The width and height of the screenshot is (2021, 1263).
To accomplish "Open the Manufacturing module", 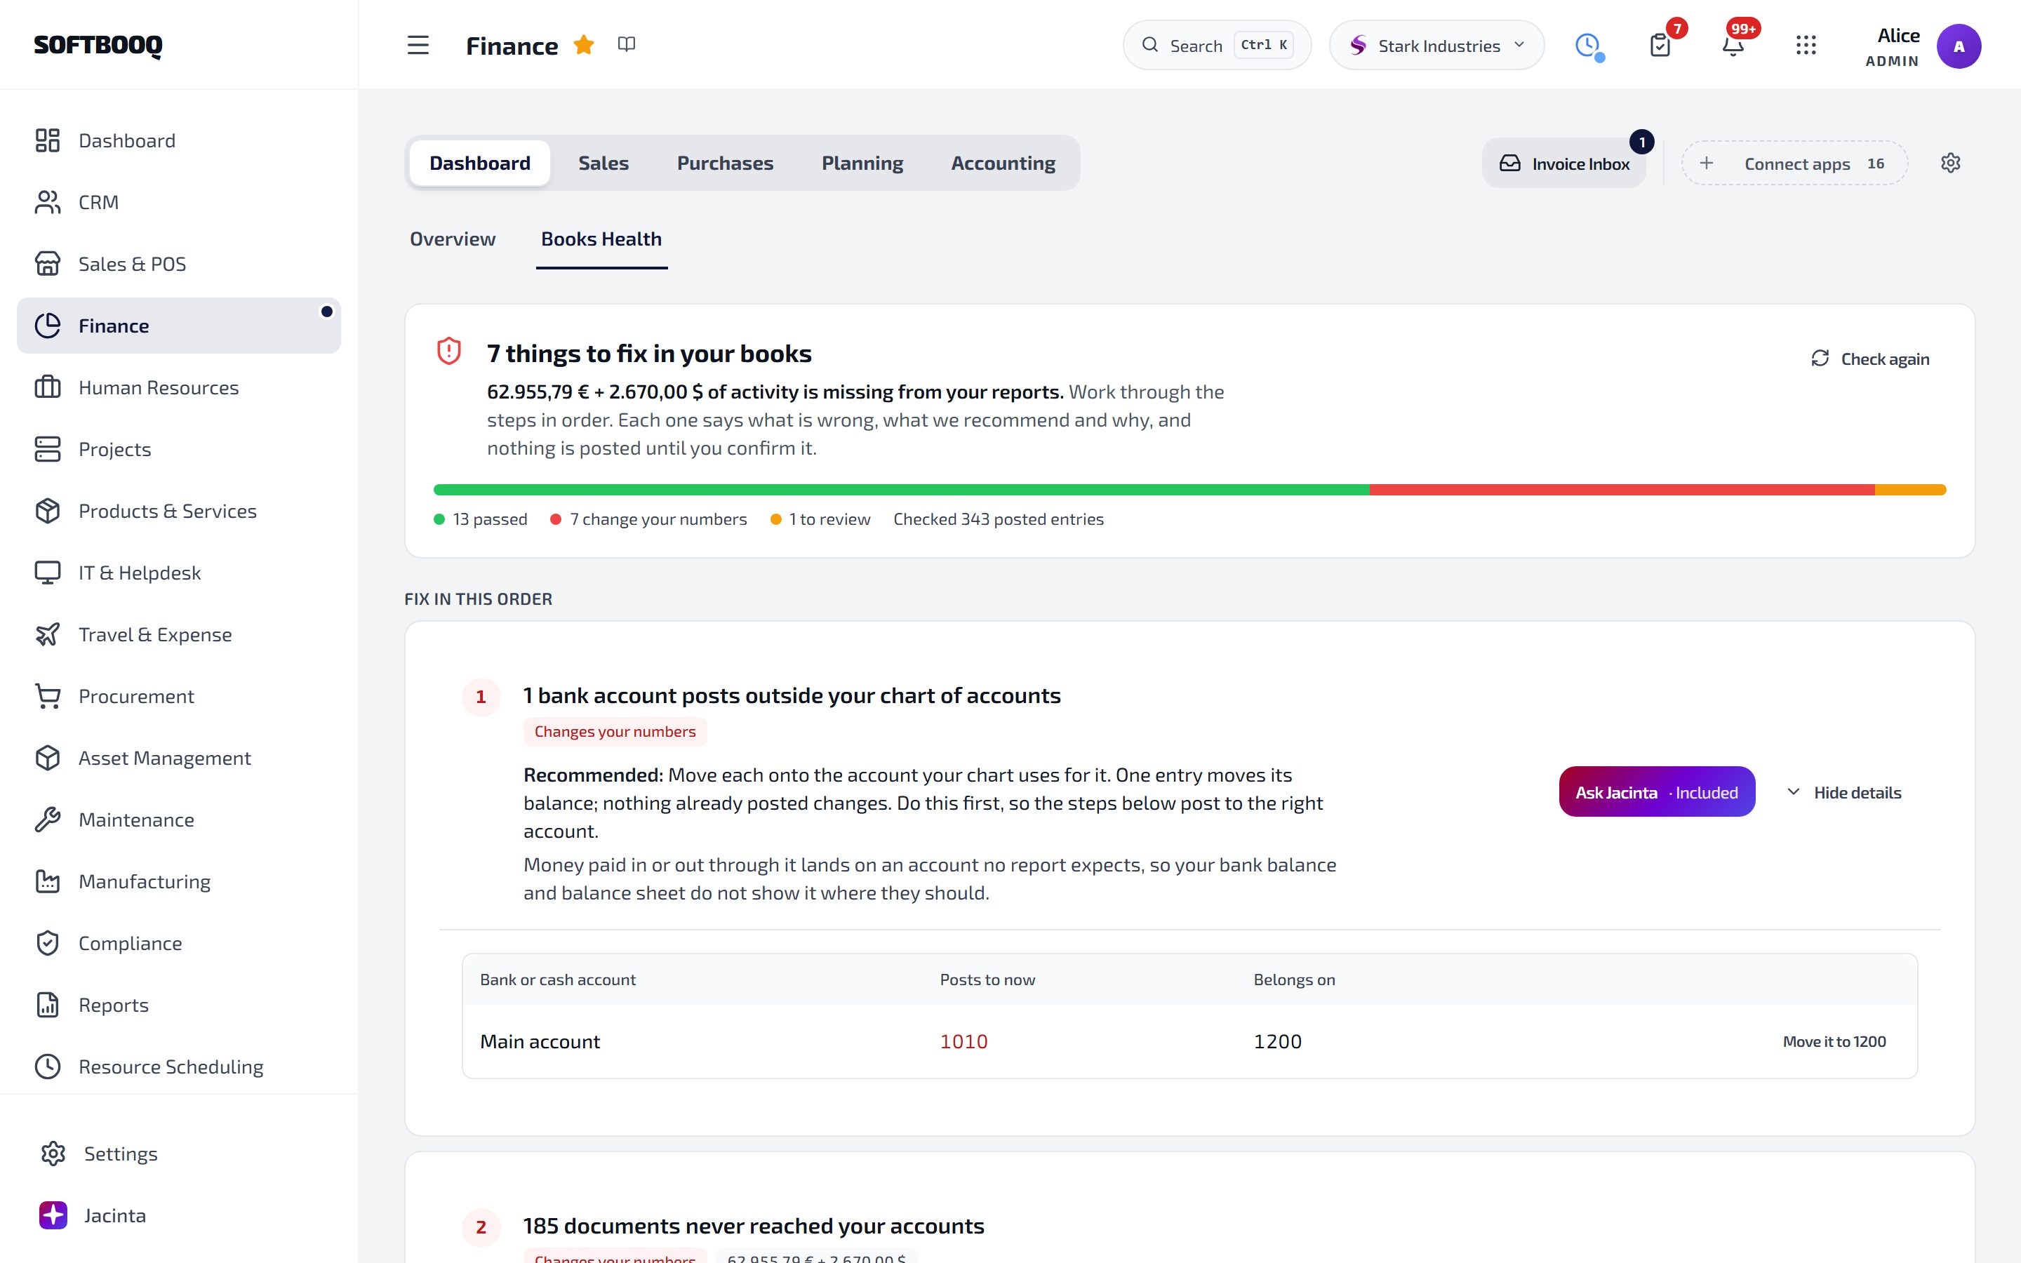I will 179,881.
